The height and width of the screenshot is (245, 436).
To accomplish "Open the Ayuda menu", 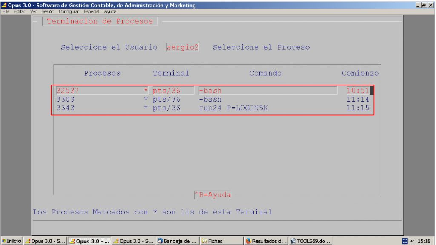I will click(x=110, y=11).
